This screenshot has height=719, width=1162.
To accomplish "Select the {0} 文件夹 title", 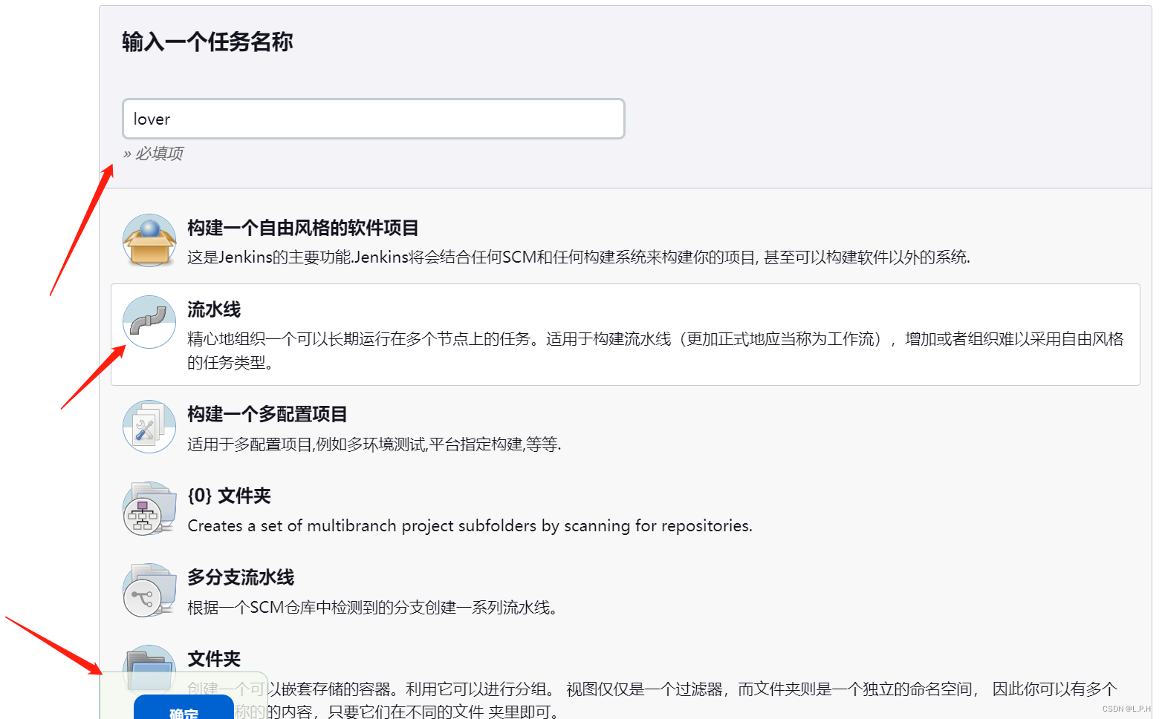I will pyautogui.click(x=230, y=496).
